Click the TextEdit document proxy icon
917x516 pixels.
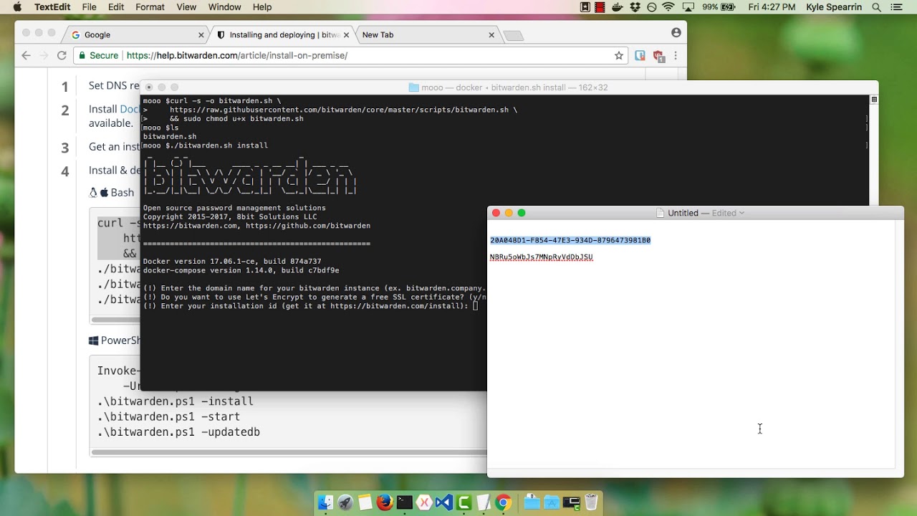click(x=661, y=213)
